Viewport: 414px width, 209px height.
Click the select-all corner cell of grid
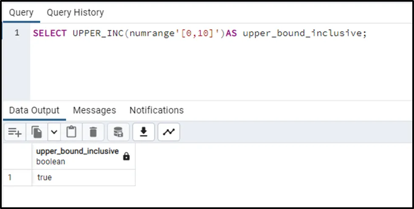click(x=17, y=157)
